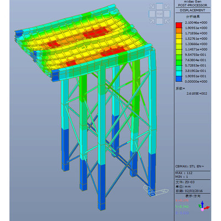Click lower-left diagonal arrow of view navigator
The image size is (221, 221).
(x=152, y=22)
